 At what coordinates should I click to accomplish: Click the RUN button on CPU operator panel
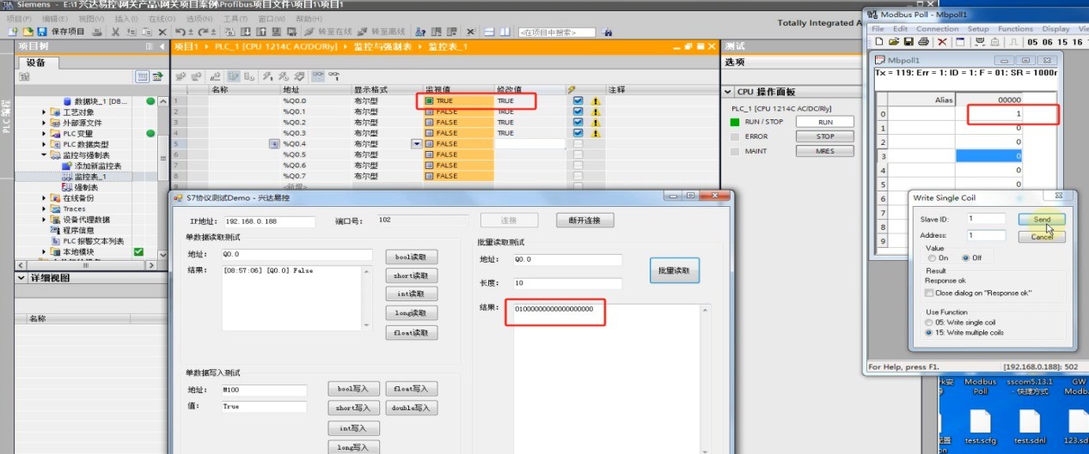[825, 122]
